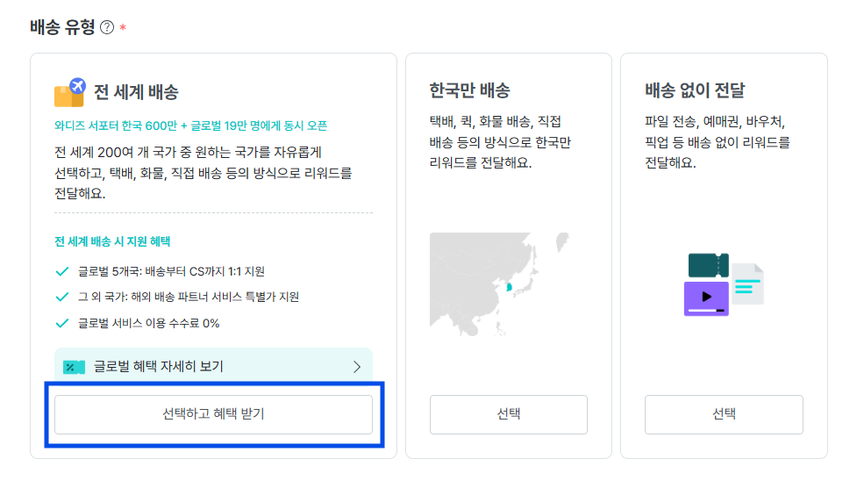Click the 배송 유형 section label
Screen dimensions: 864x495
click(x=62, y=27)
